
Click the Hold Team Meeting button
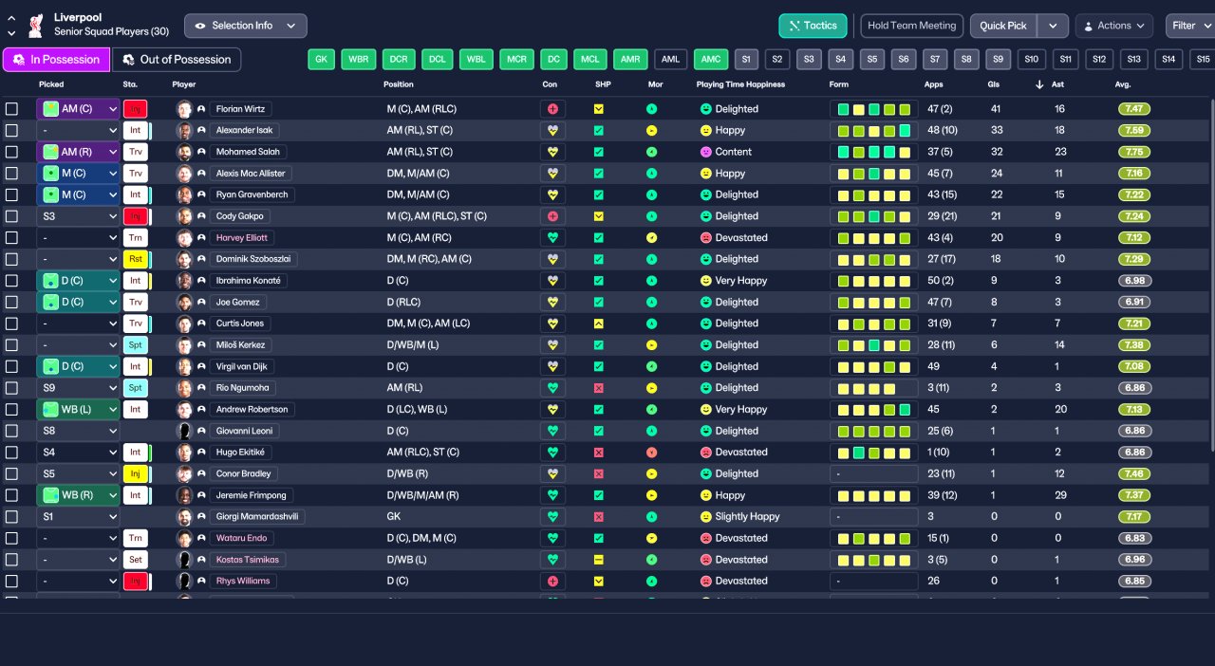click(x=912, y=26)
